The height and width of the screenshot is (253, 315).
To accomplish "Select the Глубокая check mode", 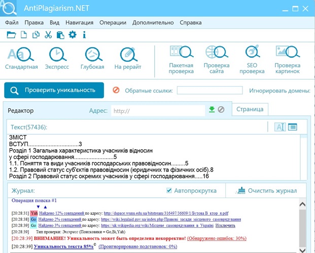I will tap(92, 58).
